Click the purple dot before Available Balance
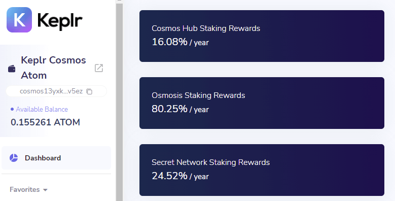This screenshot has width=395, height=201. coord(12,109)
